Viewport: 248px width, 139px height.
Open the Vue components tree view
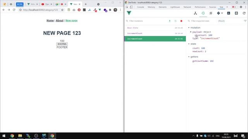195,13
